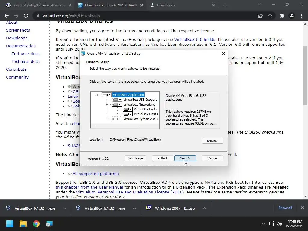308x231 pixels.
Task: Close the Chrome Downloads tab
Action: (214, 5)
